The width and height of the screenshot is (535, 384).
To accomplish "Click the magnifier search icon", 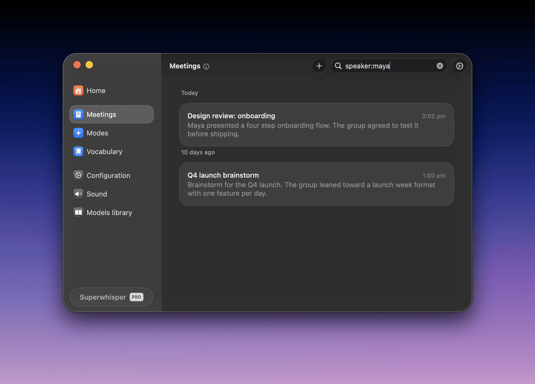I will point(338,66).
